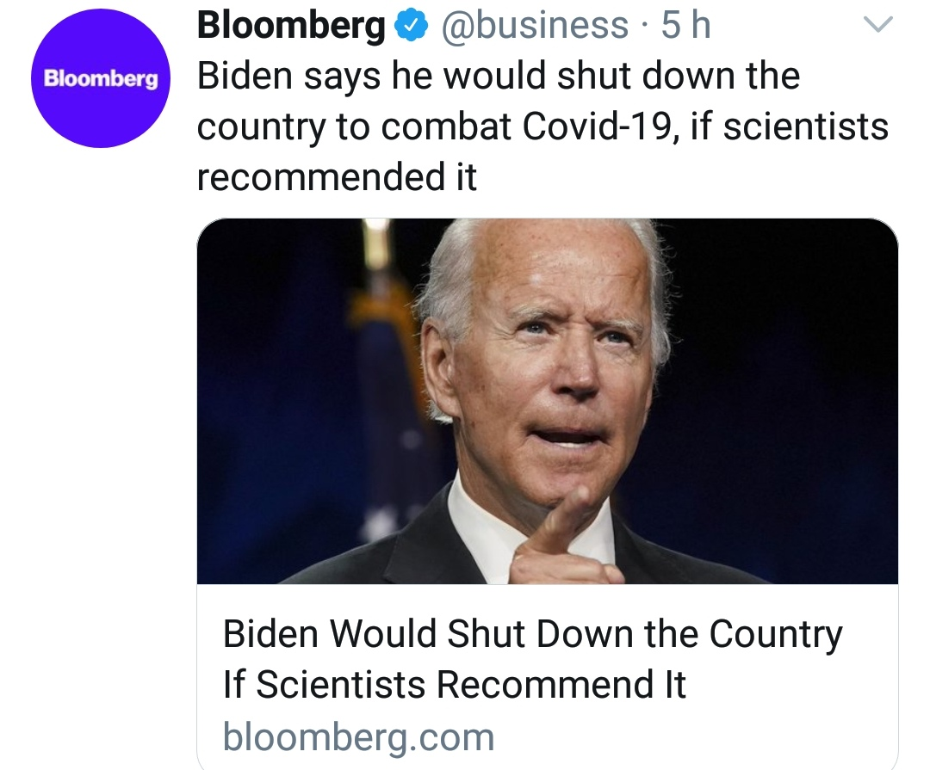930x770 pixels.
Task: Click the Bloomberg display name
Action: tap(288, 25)
